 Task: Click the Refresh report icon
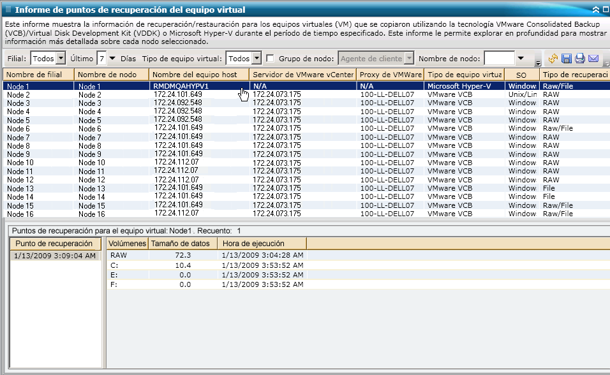553,59
